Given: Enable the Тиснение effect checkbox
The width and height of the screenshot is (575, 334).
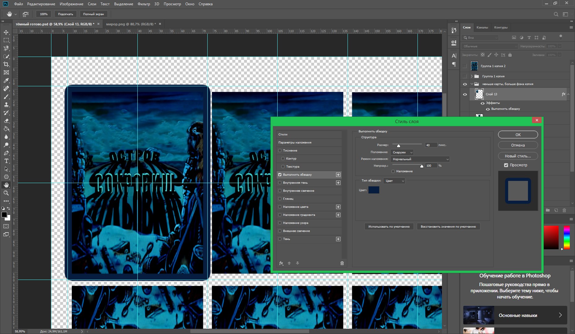Looking at the screenshot, I should pos(280,151).
